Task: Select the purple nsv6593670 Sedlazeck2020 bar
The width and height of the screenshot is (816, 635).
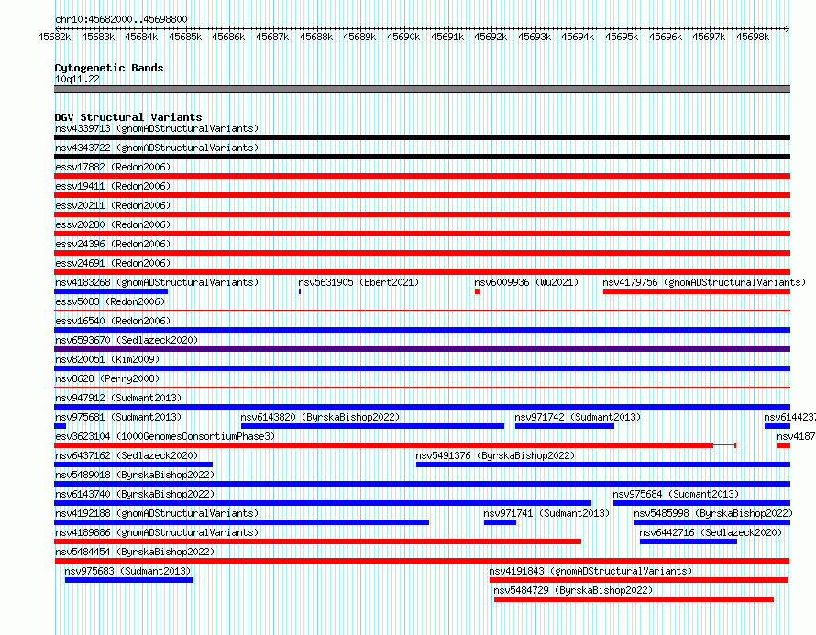Action: pyautogui.click(x=422, y=349)
